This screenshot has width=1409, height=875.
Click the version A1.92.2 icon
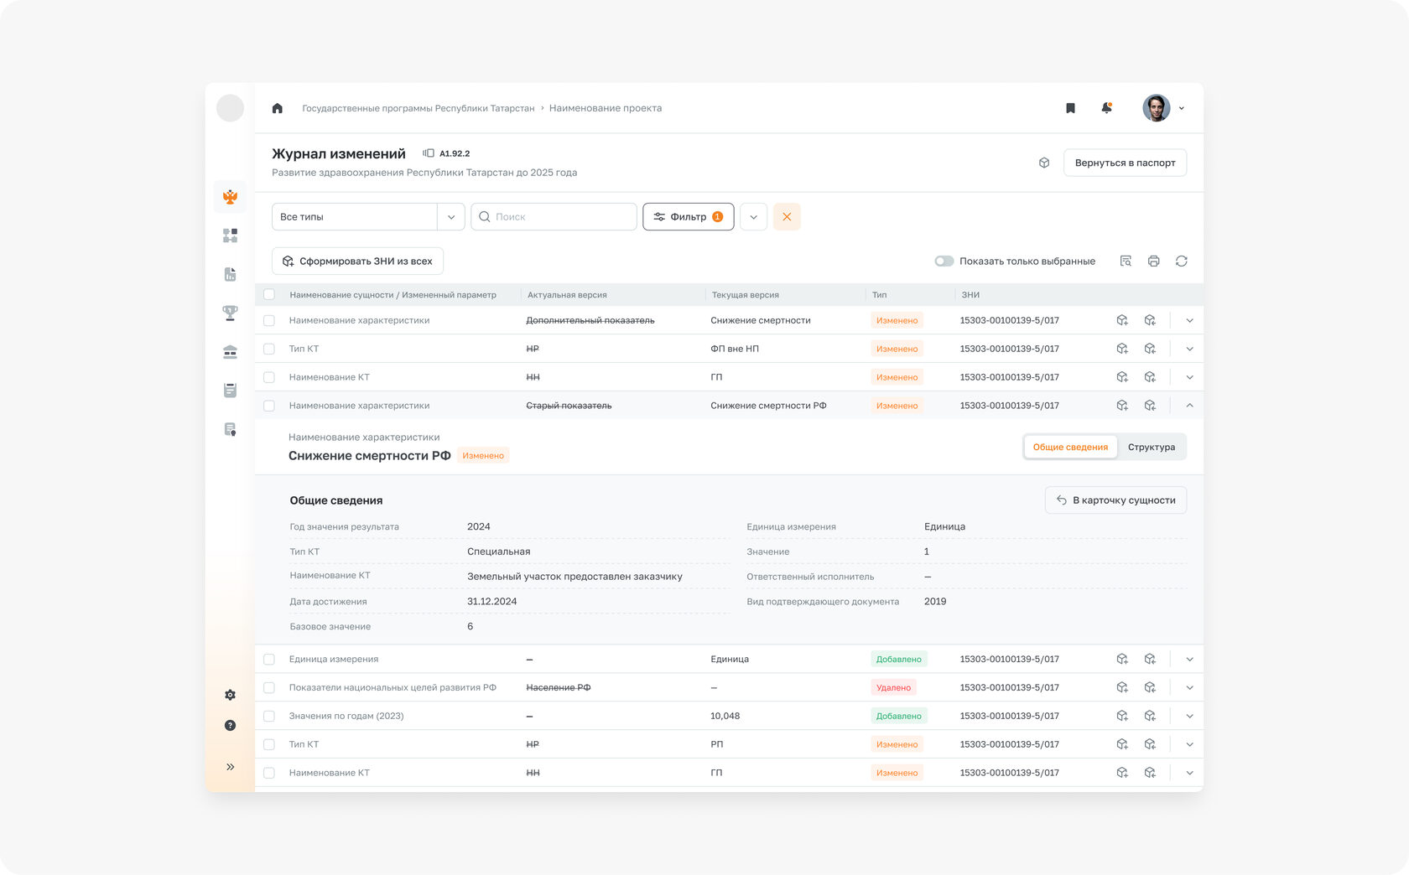tap(429, 153)
